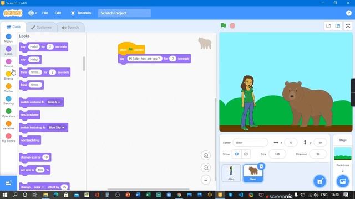Edit the 'Hi Abby, how are you ?' text
This screenshot has width=355, height=199.
(x=144, y=59)
